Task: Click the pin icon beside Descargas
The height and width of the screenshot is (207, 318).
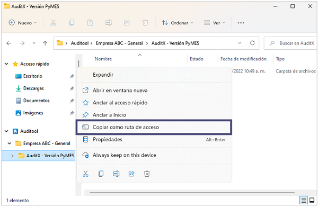Action: tap(72, 88)
